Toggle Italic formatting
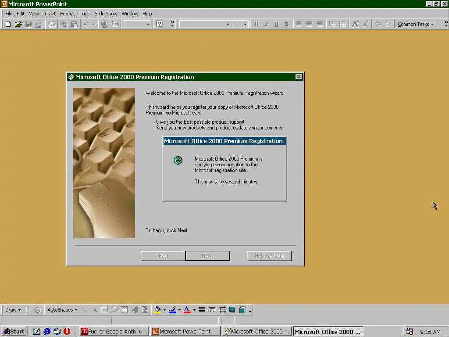The image size is (449, 337). 266,24
